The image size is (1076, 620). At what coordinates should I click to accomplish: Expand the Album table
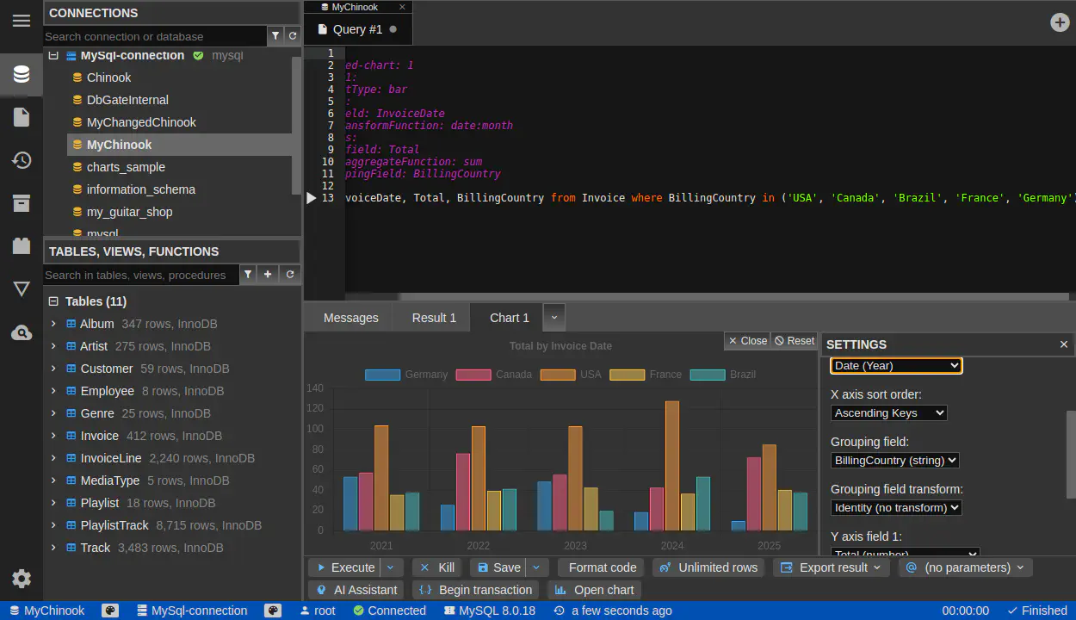coord(53,324)
